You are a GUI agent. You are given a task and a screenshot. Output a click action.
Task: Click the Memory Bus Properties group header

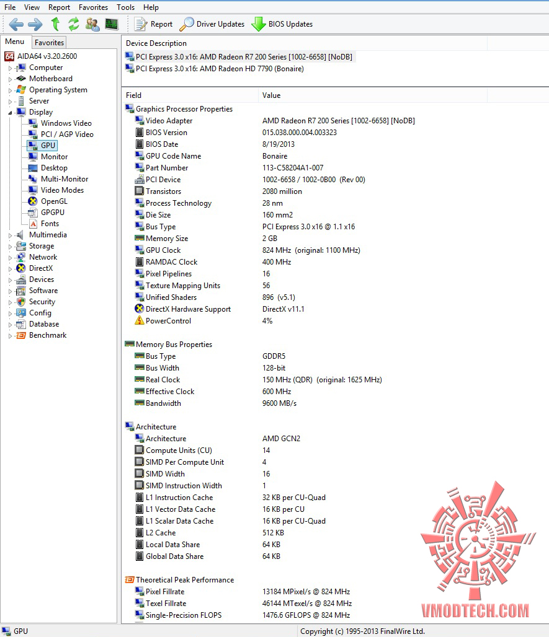coord(169,345)
